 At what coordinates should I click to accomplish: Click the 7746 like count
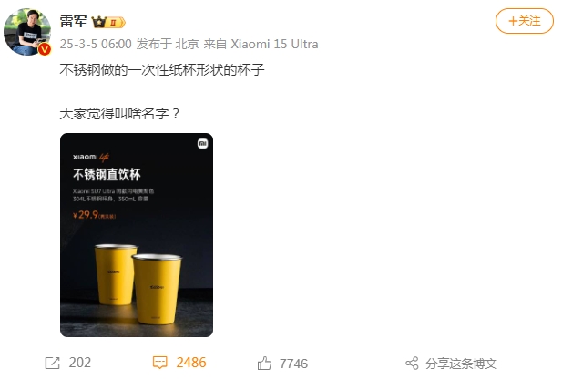click(293, 364)
